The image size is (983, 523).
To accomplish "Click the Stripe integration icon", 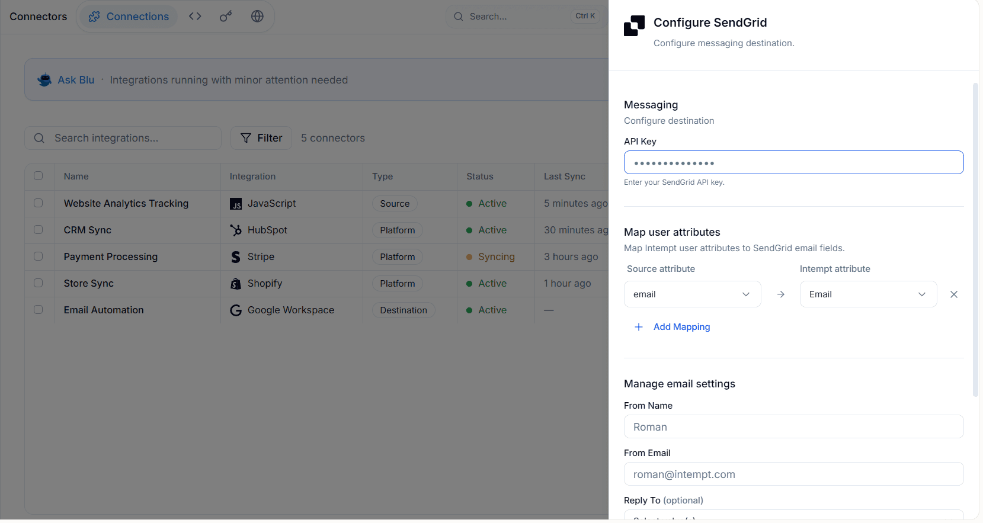I will pos(236,257).
